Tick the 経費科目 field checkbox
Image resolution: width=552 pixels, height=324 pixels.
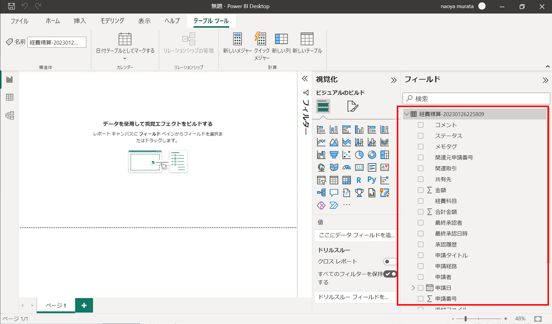point(421,201)
